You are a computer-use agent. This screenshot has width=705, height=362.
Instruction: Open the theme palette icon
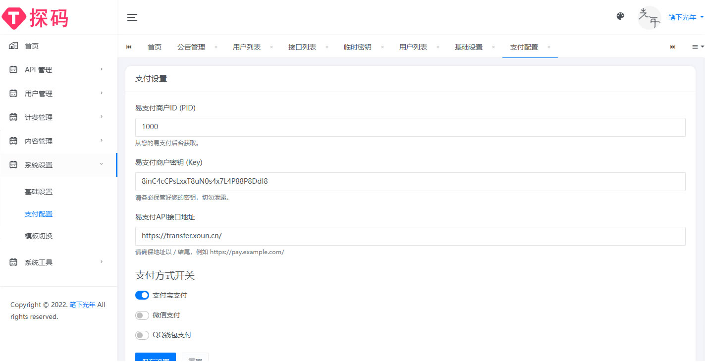(x=620, y=16)
